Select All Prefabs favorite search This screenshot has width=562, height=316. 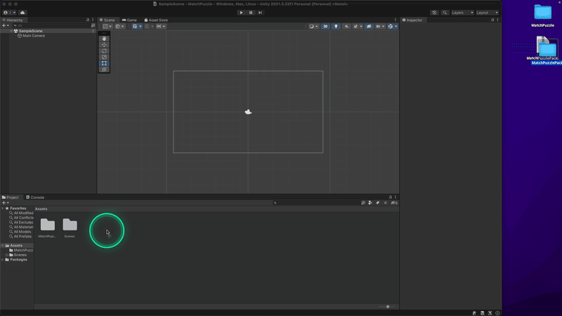click(20, 237)
